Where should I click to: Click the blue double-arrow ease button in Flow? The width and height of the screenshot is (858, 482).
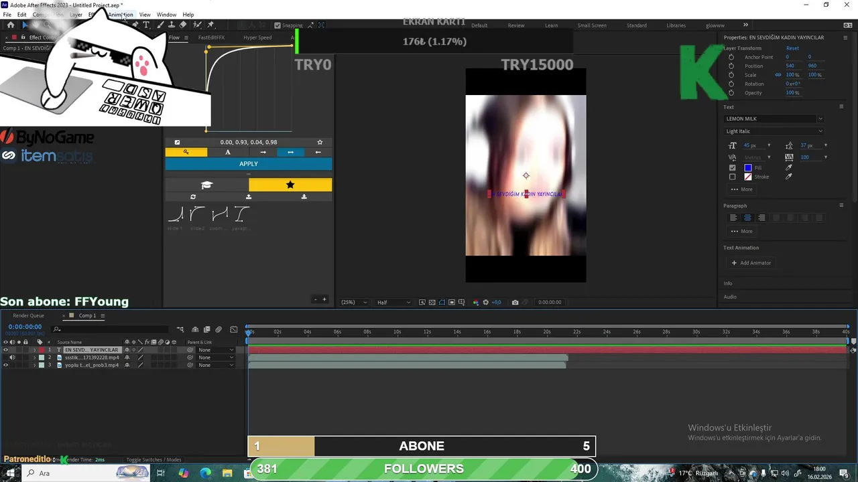(x=290, y=152)
